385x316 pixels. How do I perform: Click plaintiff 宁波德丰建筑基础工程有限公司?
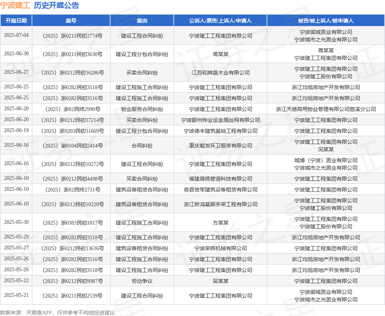(x=220, y=131)
